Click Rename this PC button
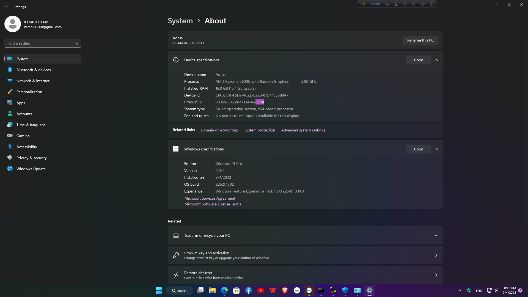528x297 pixels. pyautogui.click(x=420, y=40)
